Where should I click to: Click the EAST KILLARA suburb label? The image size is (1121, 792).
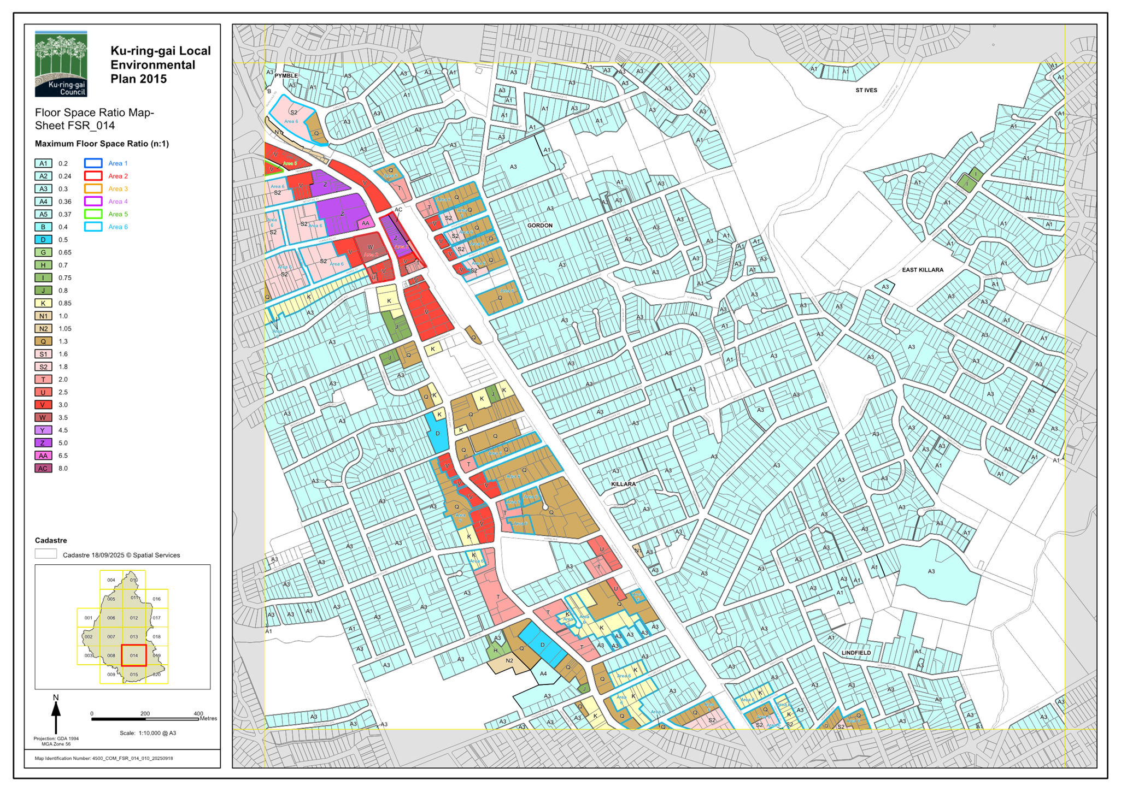click(923, 270)
